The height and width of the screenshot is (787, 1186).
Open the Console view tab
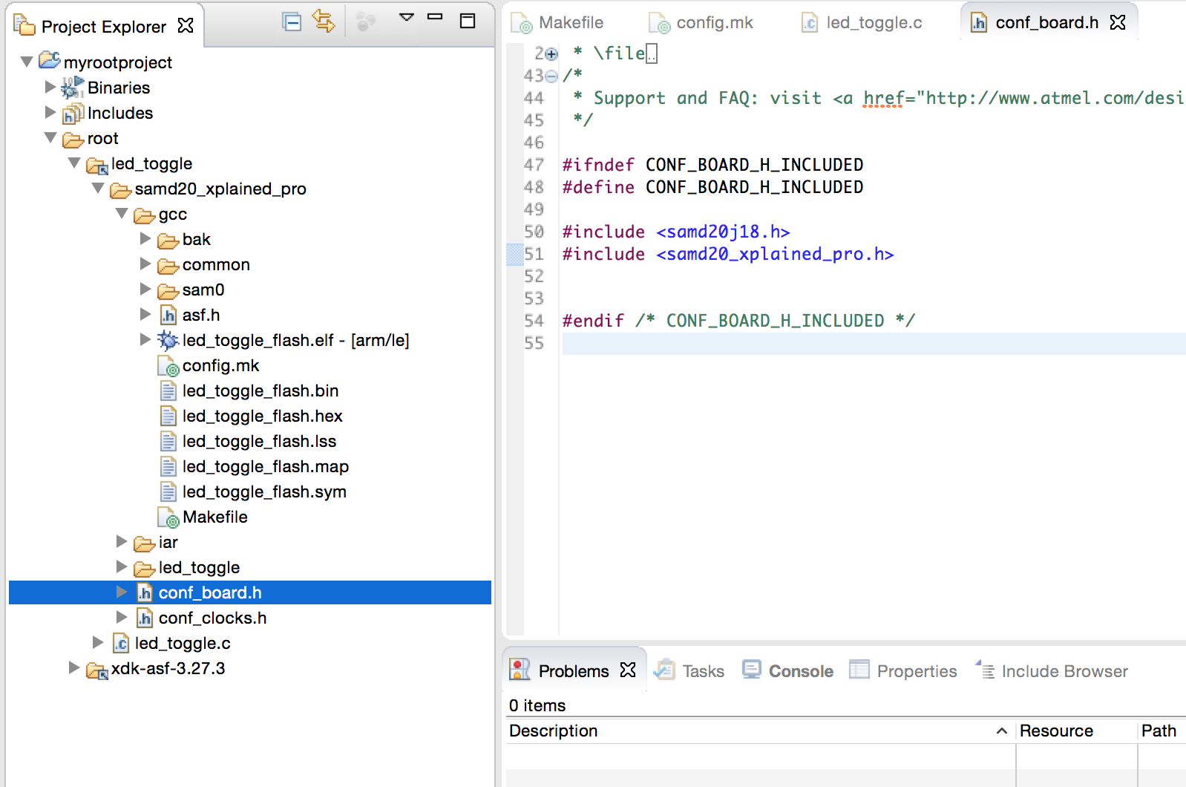coord(787,670)
